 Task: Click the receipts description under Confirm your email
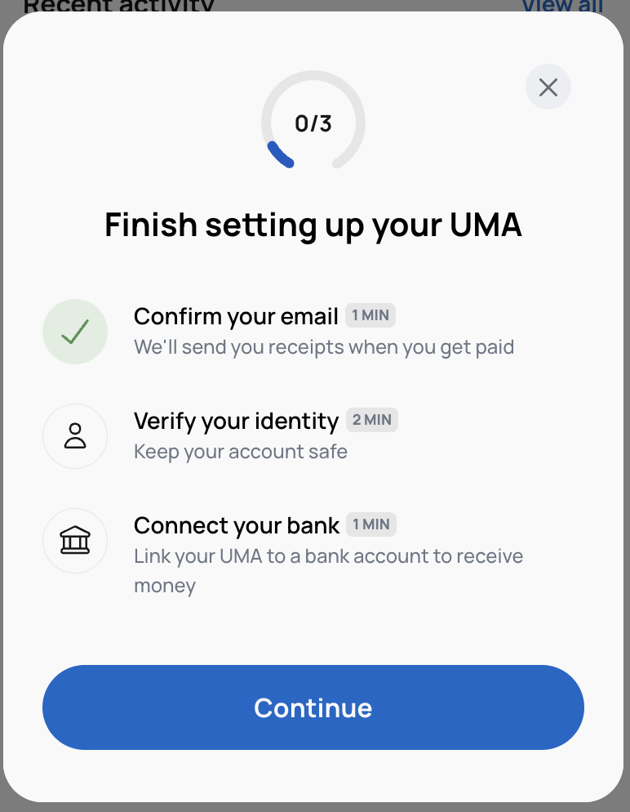click(324, 347)
